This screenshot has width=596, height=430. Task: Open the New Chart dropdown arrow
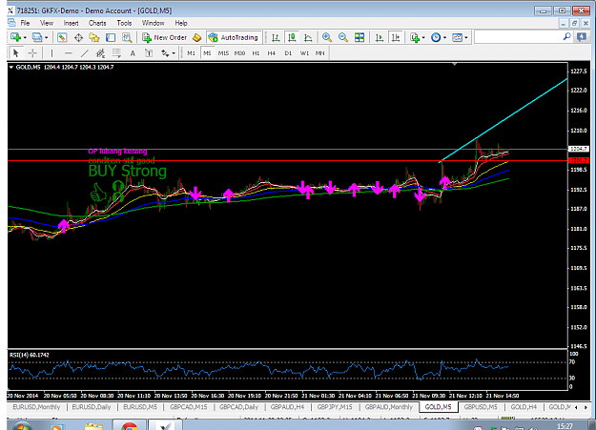pyautogui.click(x=25, y=37)
